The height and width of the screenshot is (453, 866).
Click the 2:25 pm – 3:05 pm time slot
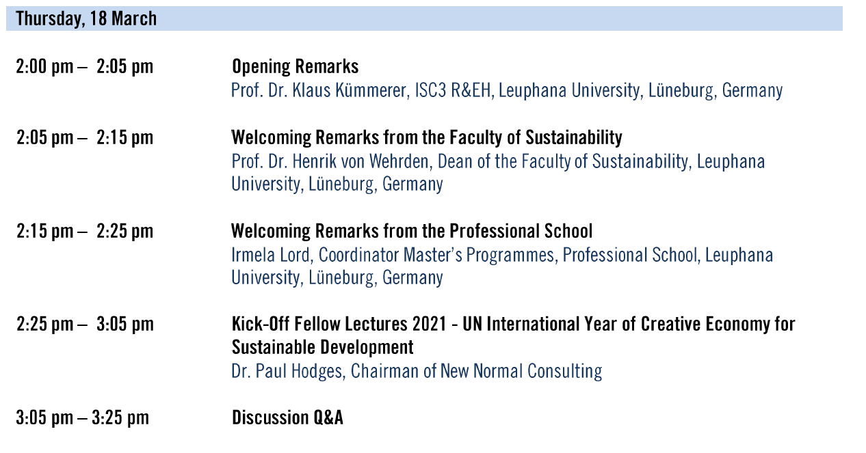coord(85,324)
